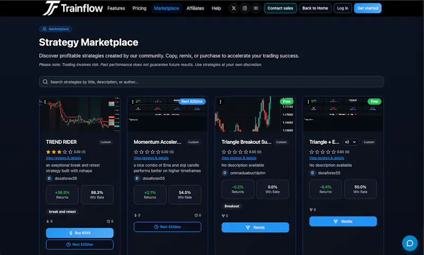Open Triangle Breakout Su... card options menu
This screenshot has height=255, width=424.
point(220,102)
